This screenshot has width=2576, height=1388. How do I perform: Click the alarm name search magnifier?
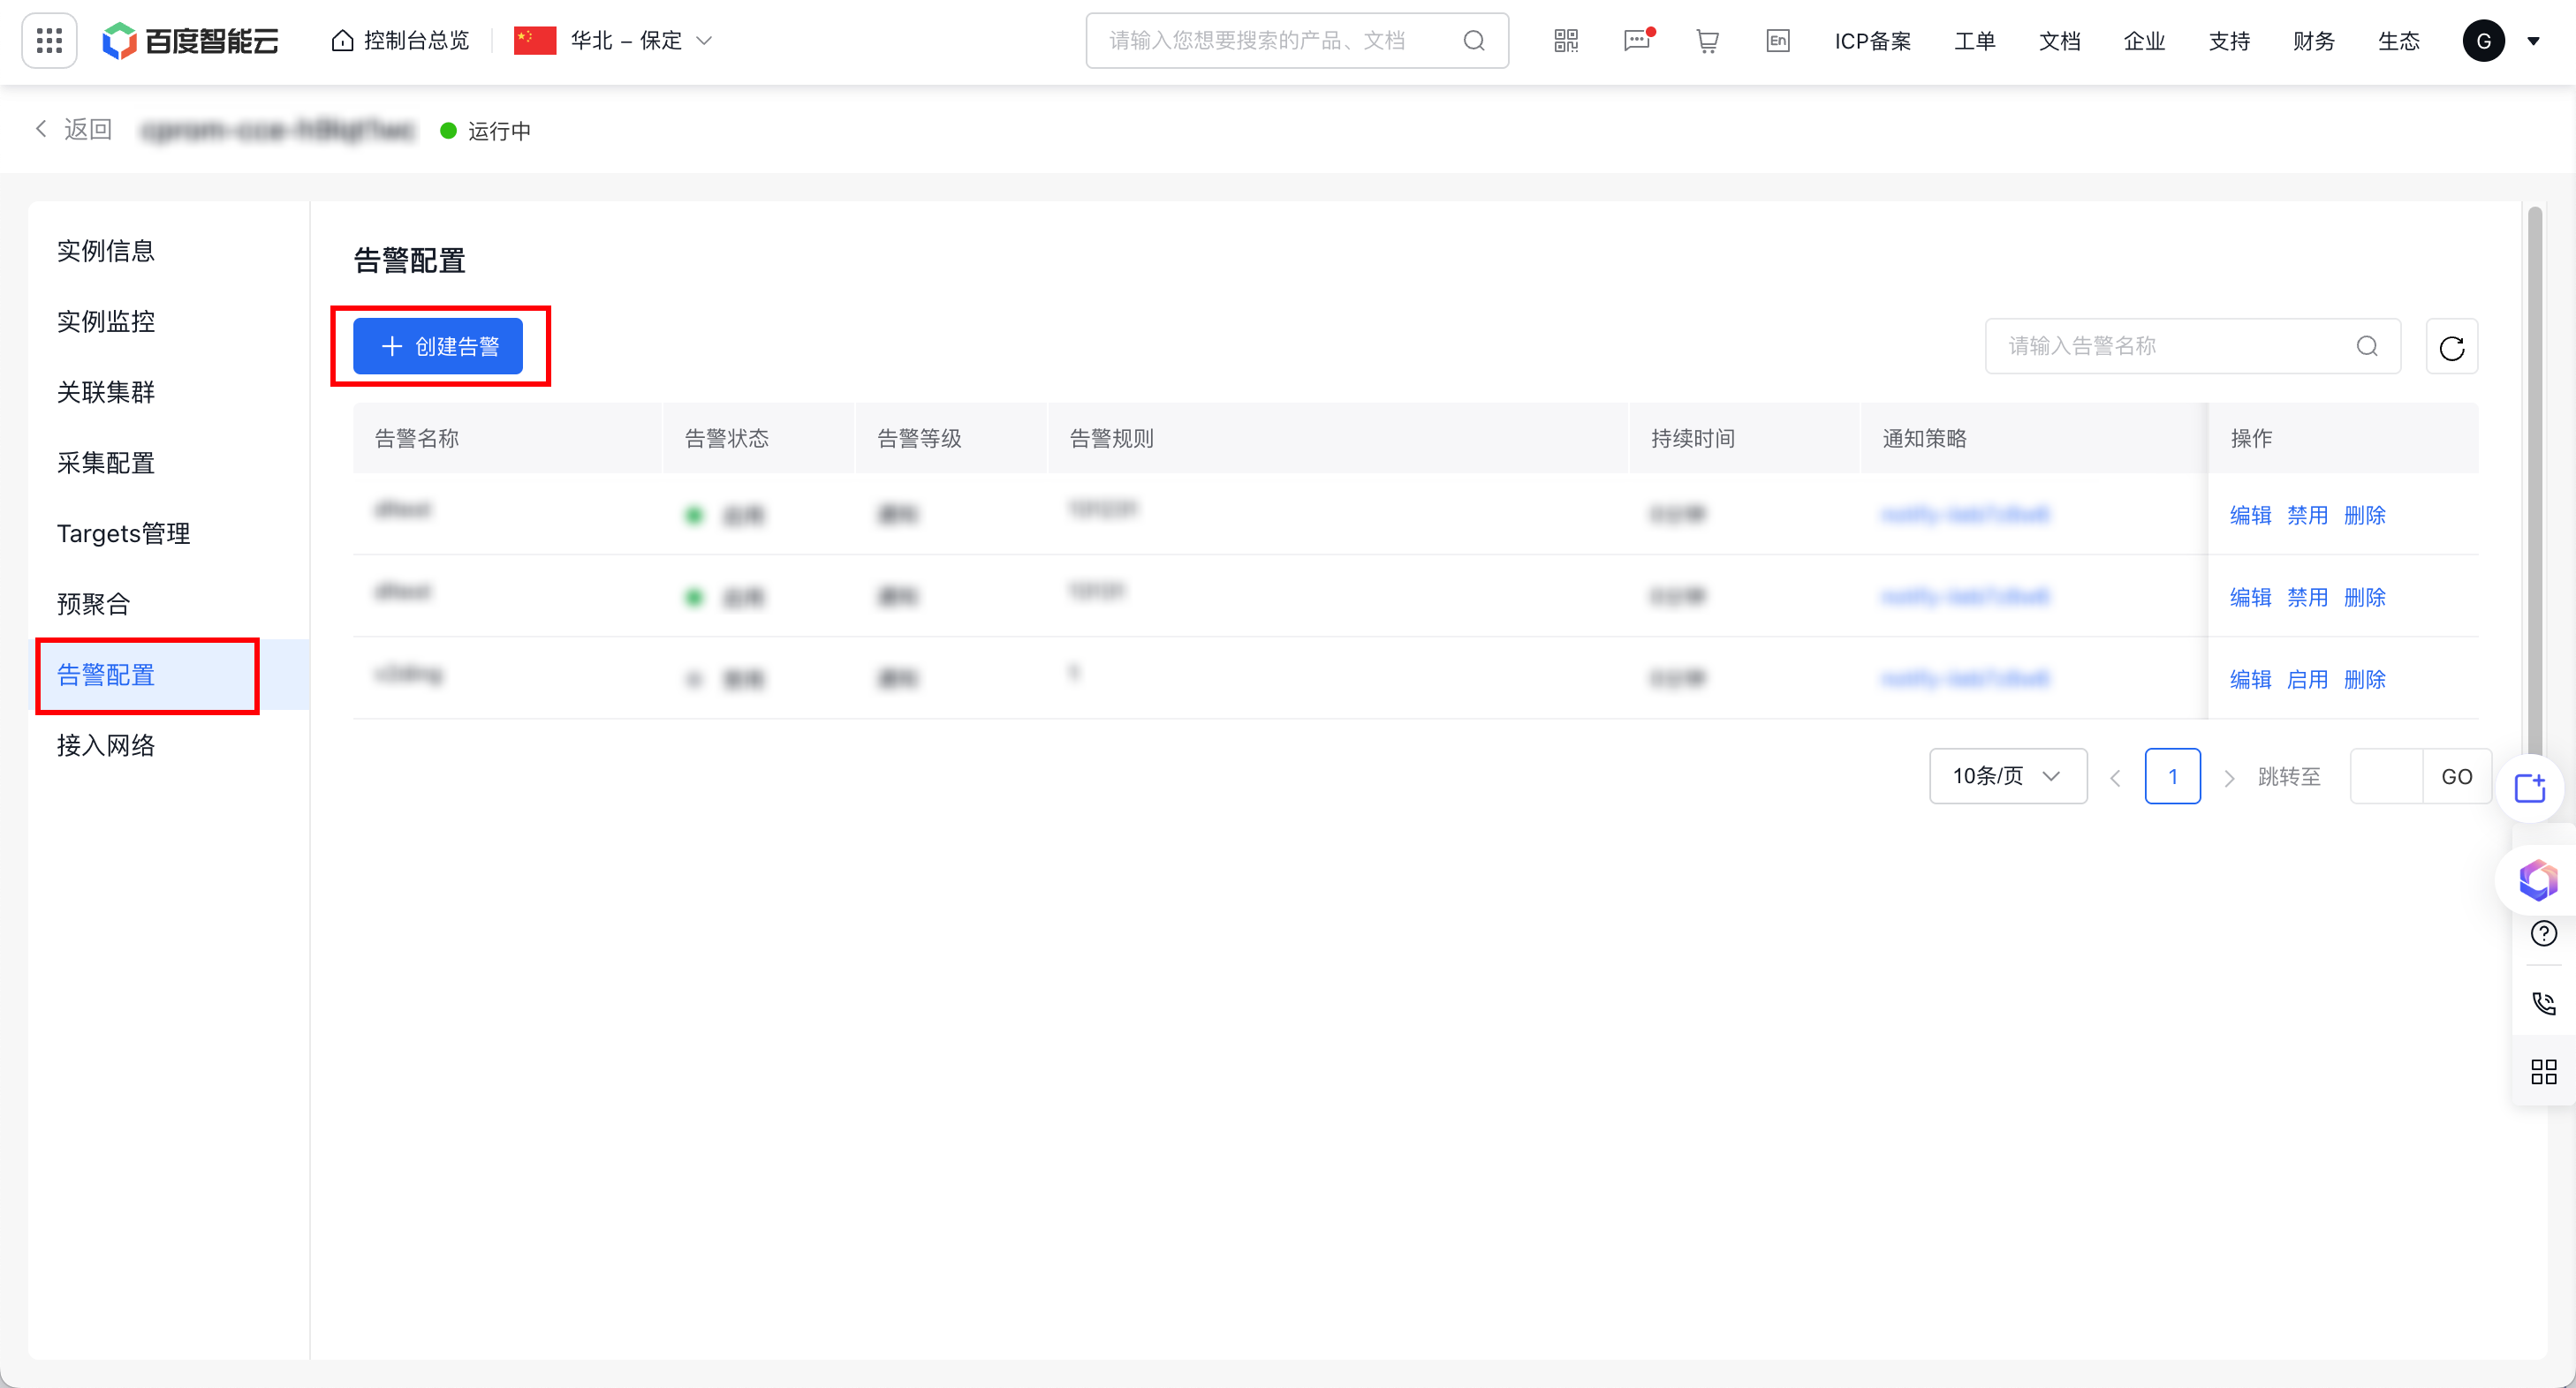pyautogui.click(x=2367, y=346)
